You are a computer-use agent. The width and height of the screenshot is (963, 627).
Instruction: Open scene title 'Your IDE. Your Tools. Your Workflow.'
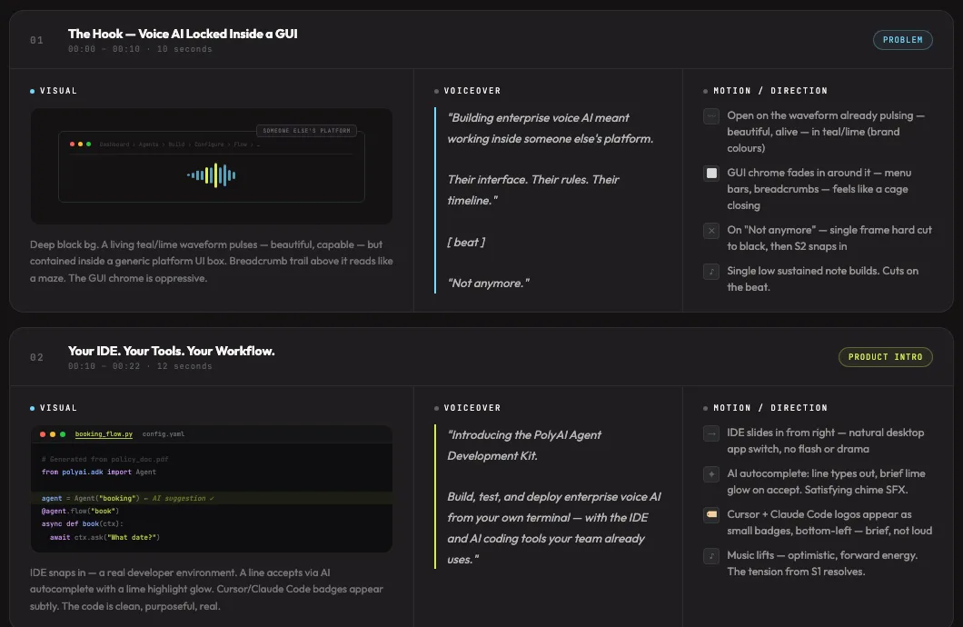[172, 351]
